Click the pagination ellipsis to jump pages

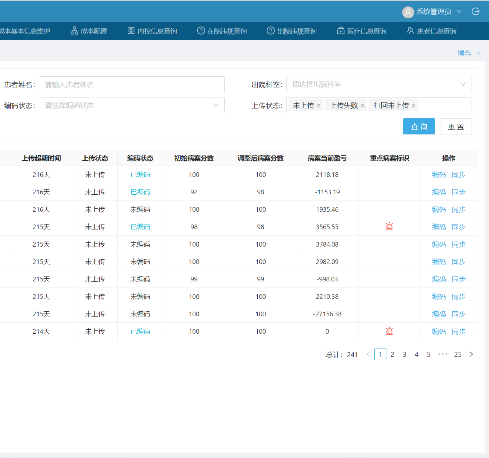click(x=443, y=354)
